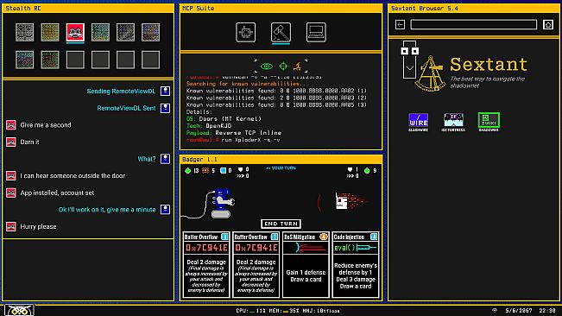
Task: Click the blue user icon beside "Sending RemoteViewDL"
Action: pos(165,91)
